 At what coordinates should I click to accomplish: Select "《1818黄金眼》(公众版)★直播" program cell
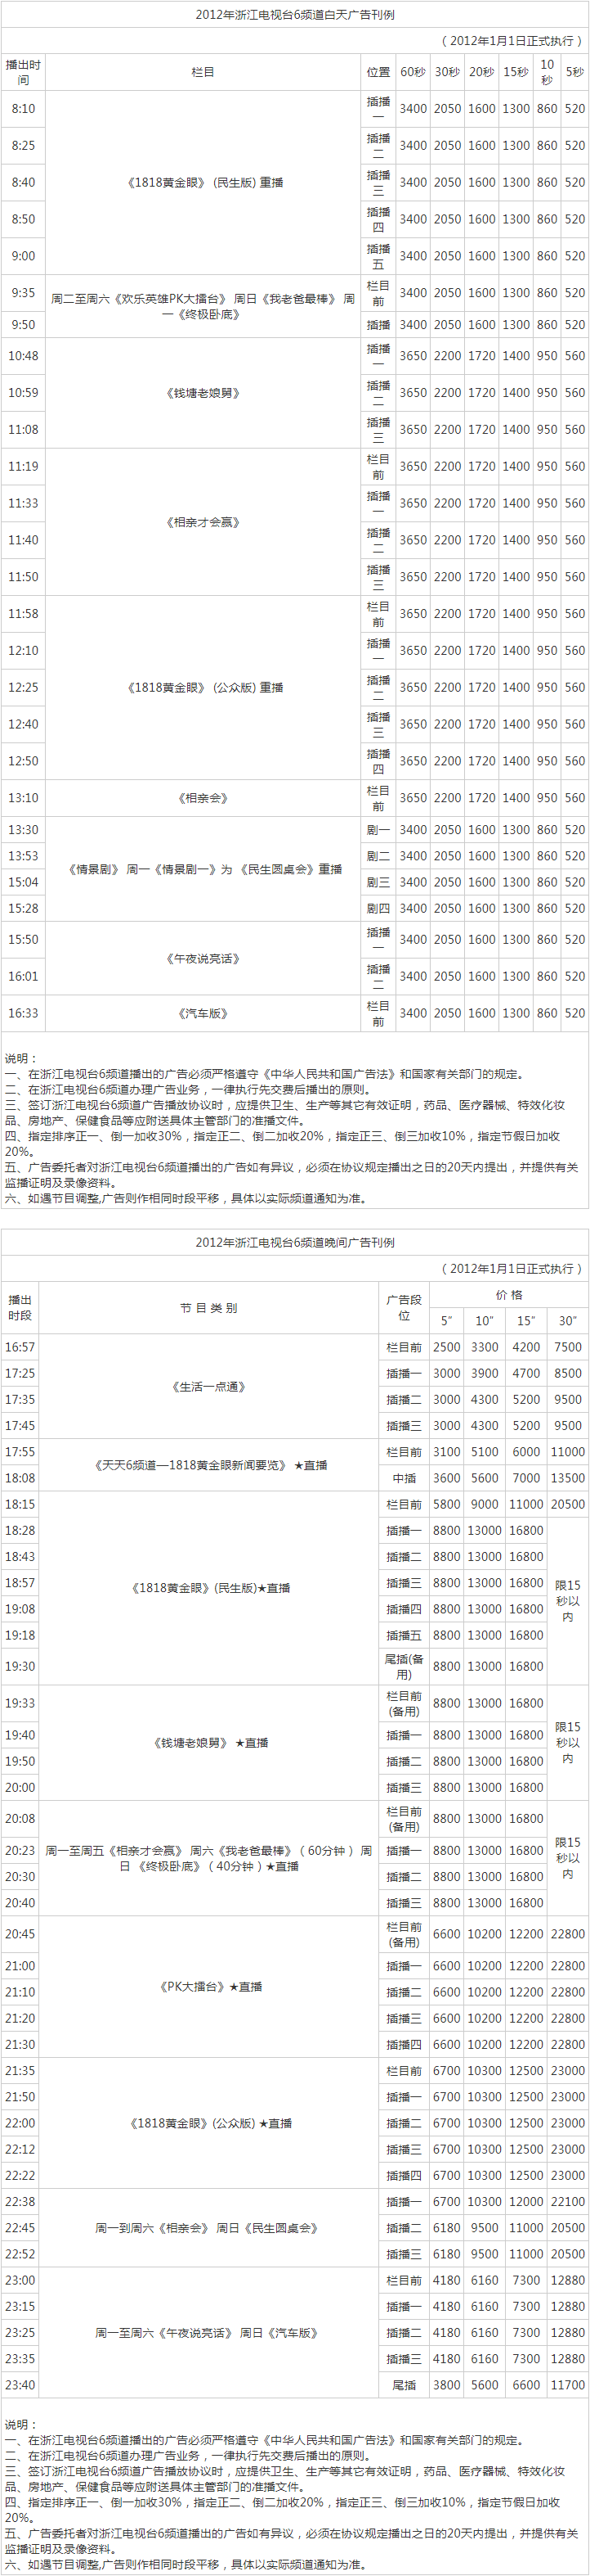pyautogui.click(x=208, y=2123)
